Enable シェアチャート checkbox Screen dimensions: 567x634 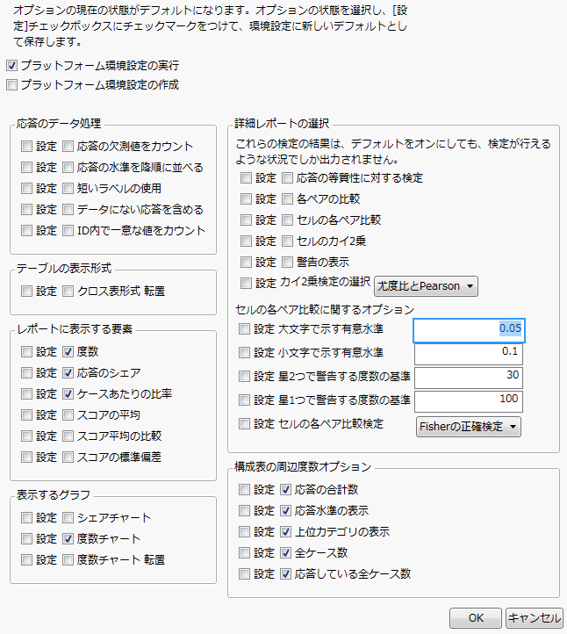point(69,517)
